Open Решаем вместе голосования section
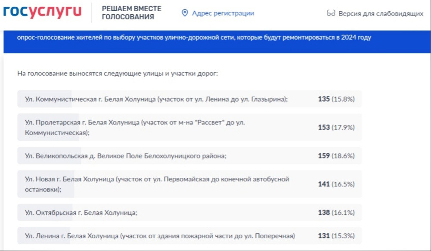Screen dimensions: 431x251 pos(132,13)
